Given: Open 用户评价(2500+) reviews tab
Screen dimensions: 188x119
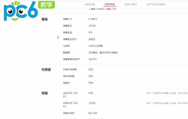Looking at the screenshot, I should coord(156,4).
